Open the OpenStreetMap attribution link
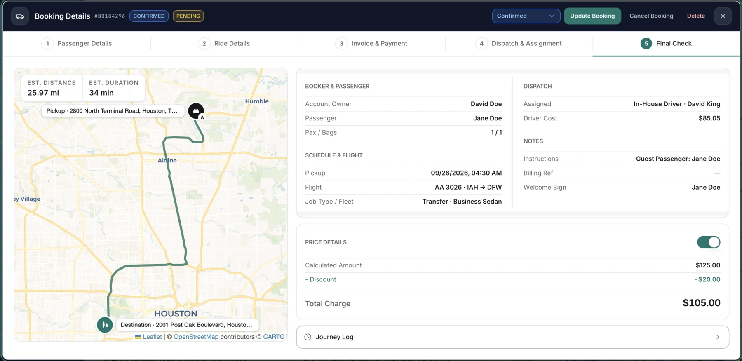This screenshot has width=742, height=361. (196, 337)
